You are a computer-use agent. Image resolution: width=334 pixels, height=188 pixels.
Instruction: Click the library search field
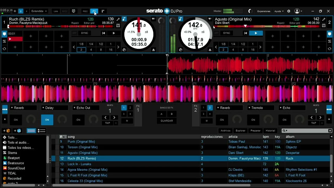[307, 131]
